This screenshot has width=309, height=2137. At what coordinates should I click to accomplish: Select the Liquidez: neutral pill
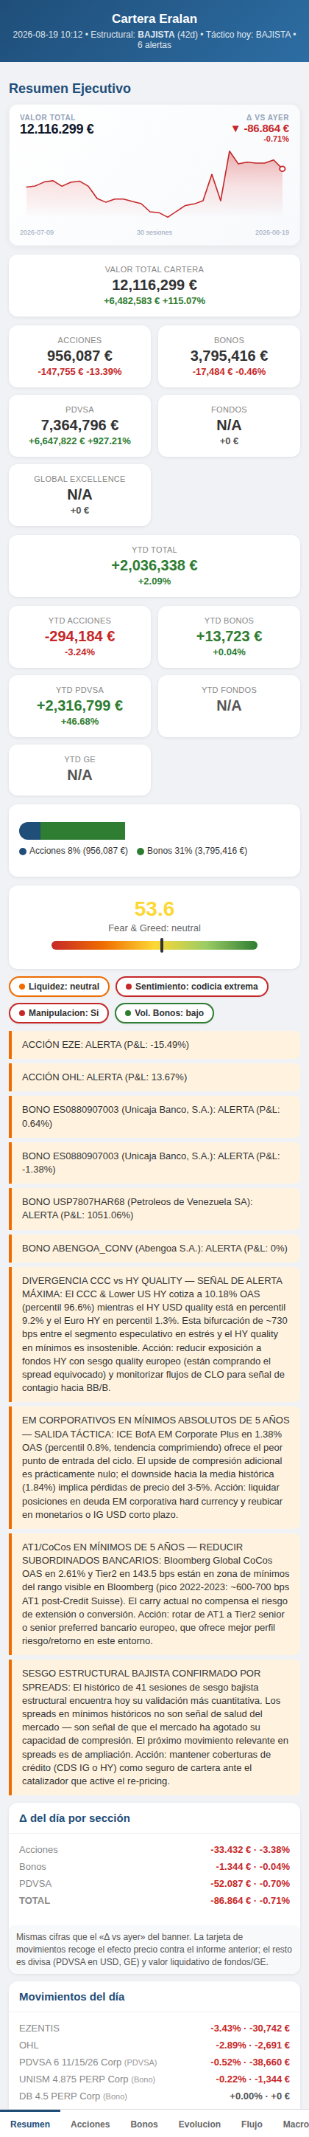60,987
